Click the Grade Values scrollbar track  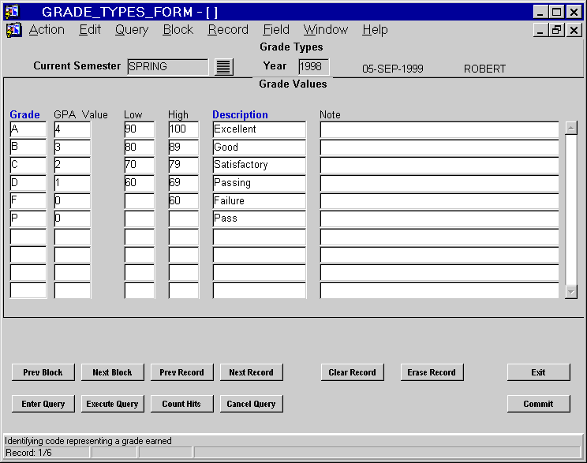[x=571, y=210]
